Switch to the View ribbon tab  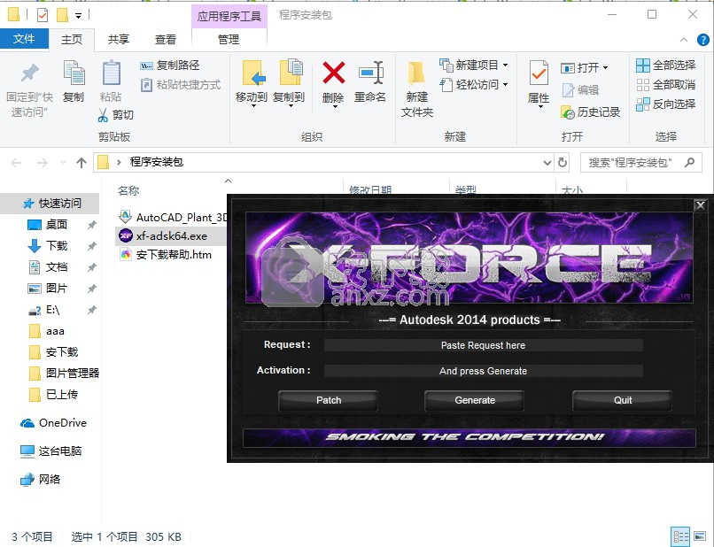166,40
